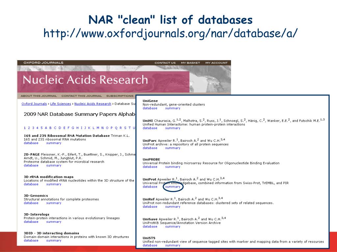Open summary link for 2D-PAGE
The image size is (337, 252).
54,165
